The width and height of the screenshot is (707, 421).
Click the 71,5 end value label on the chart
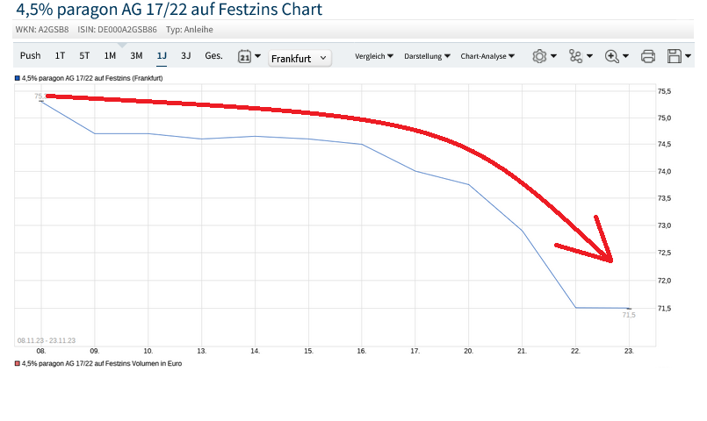point(629,315)
